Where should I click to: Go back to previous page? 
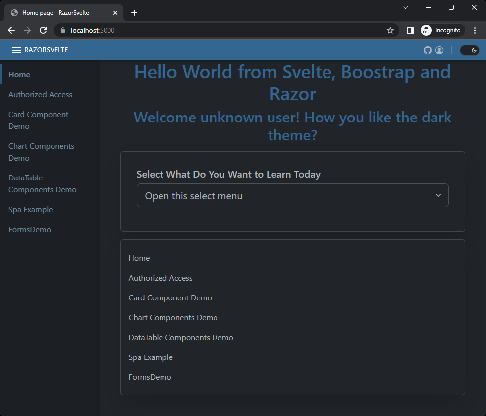point(11,30)
